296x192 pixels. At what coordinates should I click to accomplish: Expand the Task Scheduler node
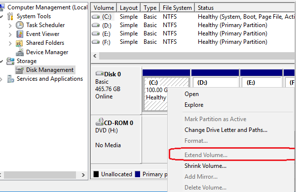[x=10, y=26]
